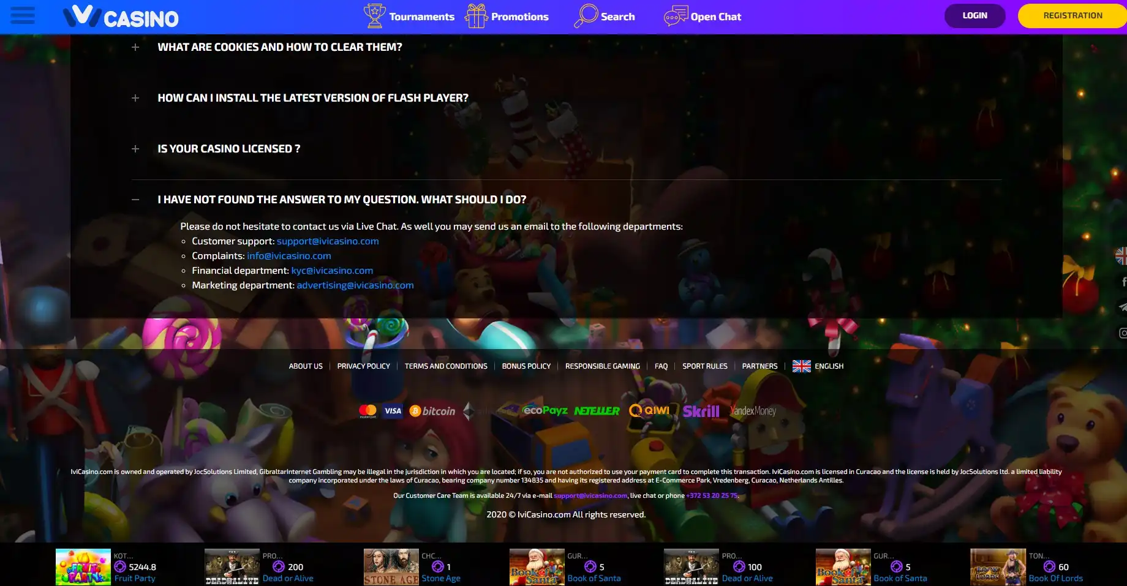Click the Search magnifier icon

586,16
